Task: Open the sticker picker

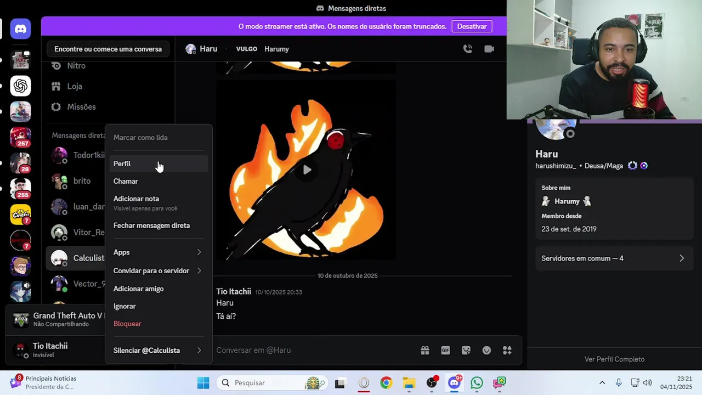Action: point(466,350)
